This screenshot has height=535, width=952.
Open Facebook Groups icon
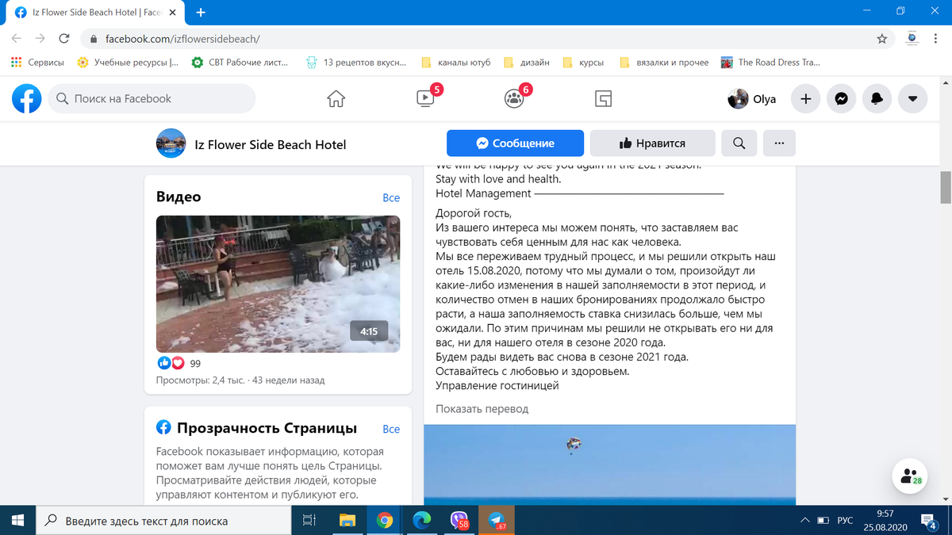coord(514,99)
